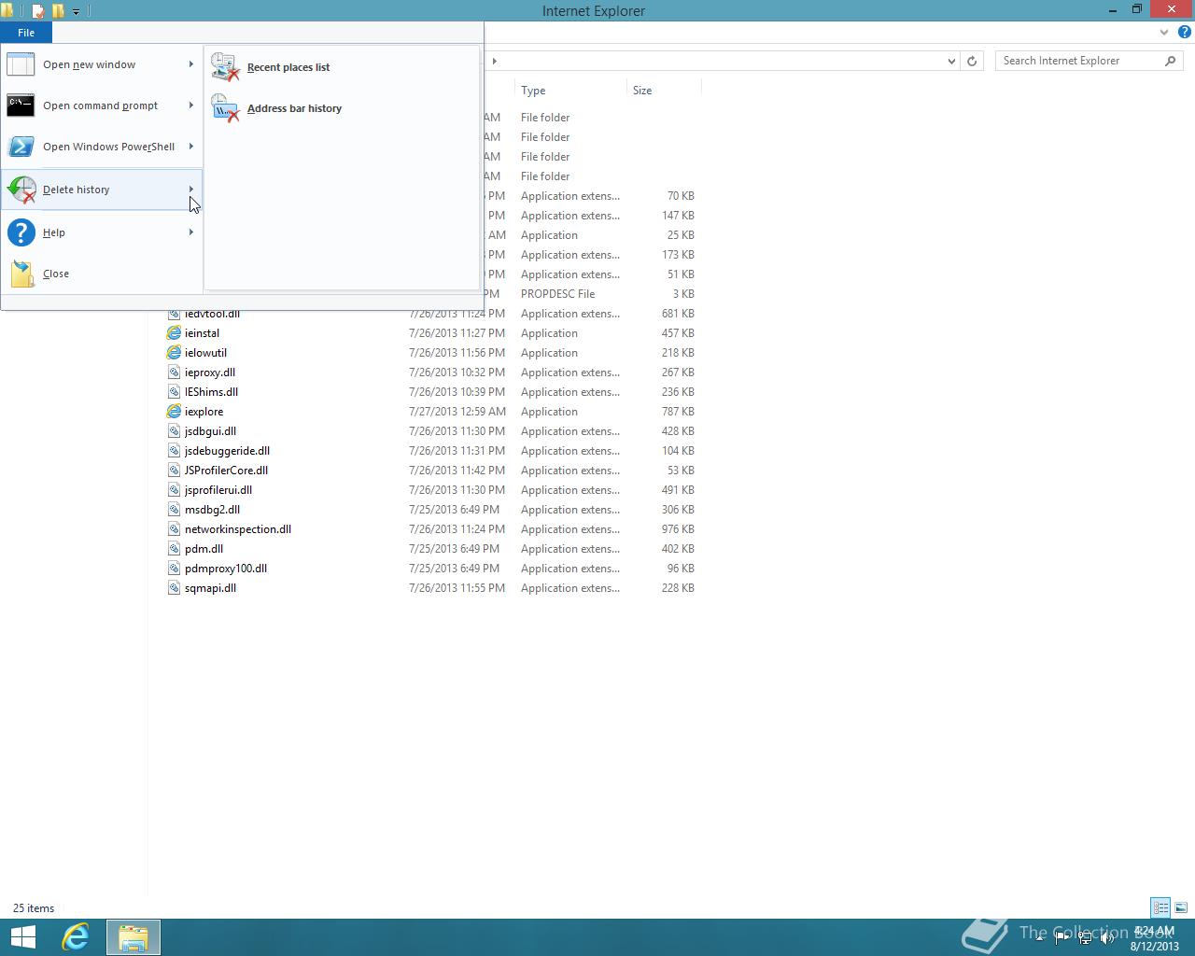This screenshot has width=1195, height=956.
Task: Delete the Address bar history
Action: pos(342,108)
